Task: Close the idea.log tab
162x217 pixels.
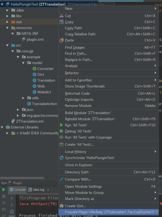Action: pyautogui.click(x=48, y=190)
